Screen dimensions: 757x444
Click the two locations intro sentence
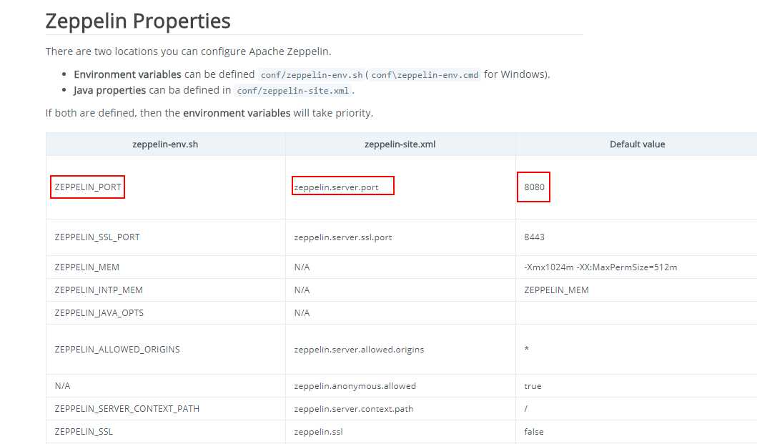pyautogui.click(x=188, y=51)
